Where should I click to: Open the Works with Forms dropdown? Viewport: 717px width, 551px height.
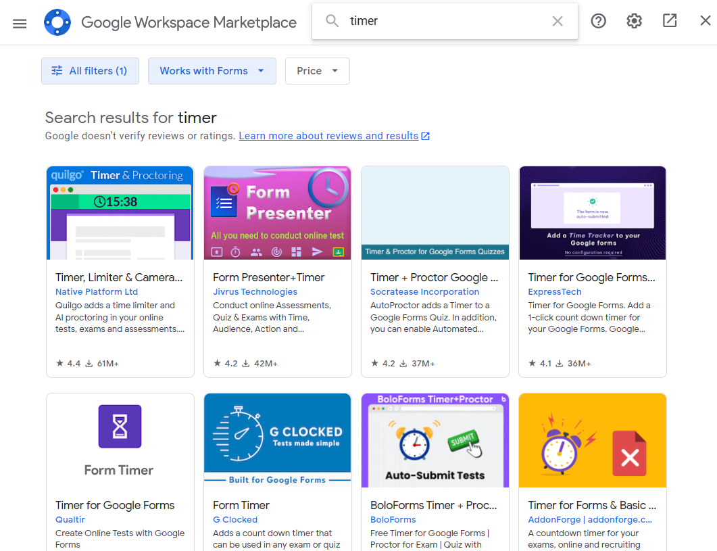[212, 71]
